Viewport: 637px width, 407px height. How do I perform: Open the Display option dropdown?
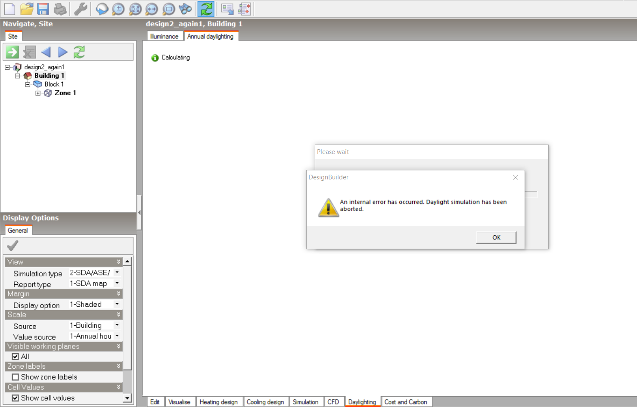[117, 304]
